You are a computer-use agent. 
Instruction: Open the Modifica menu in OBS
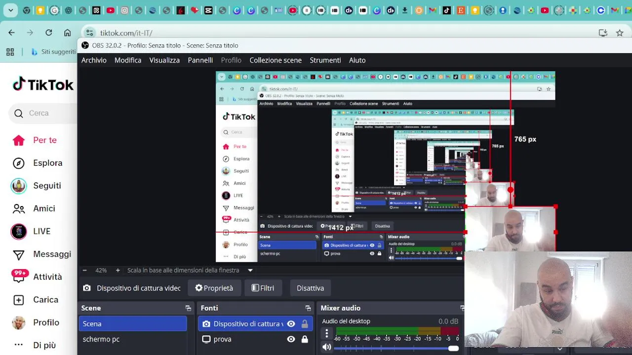[128, 60]
